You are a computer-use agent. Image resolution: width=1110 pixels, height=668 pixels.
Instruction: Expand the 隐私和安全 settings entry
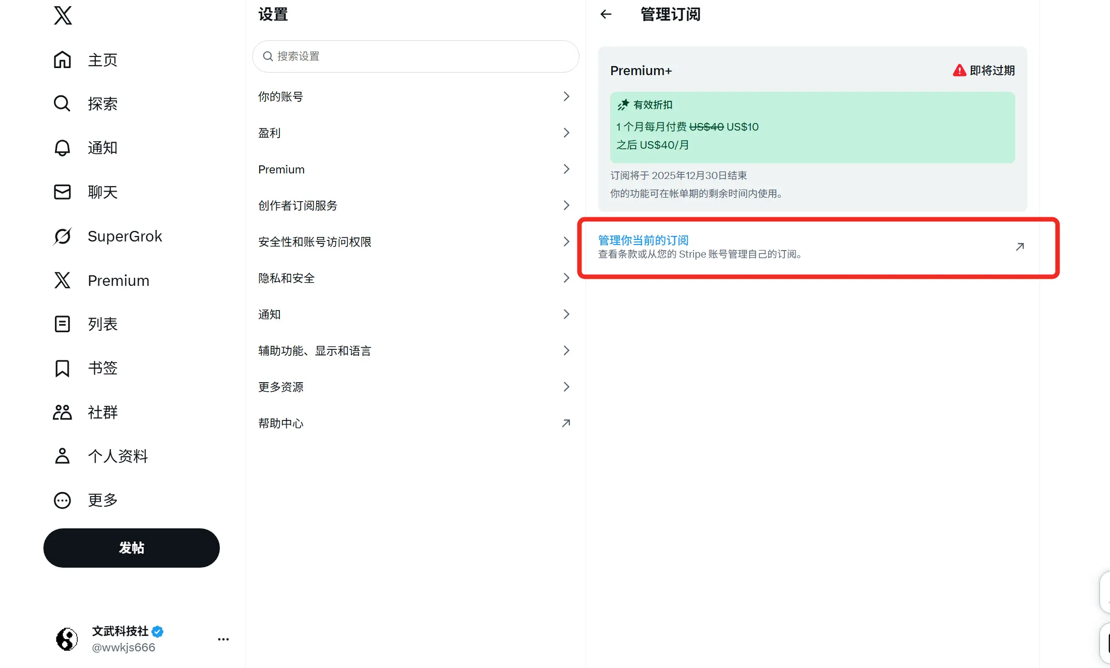point(415,278)
